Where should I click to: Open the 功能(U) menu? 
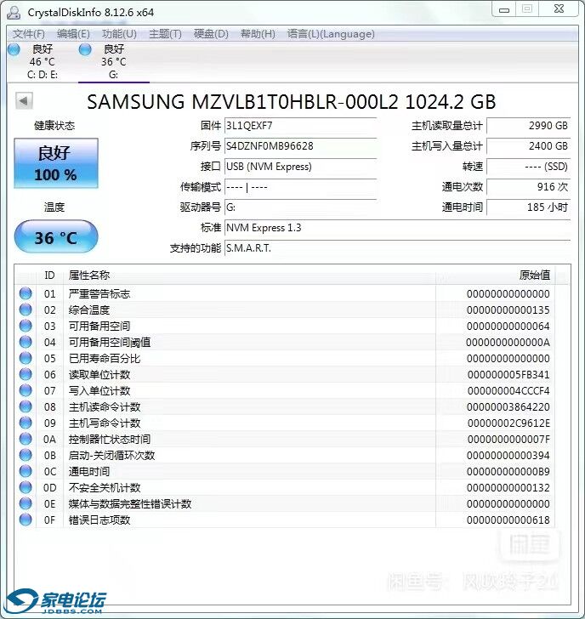pyautogui.click(x=119, y=34)
